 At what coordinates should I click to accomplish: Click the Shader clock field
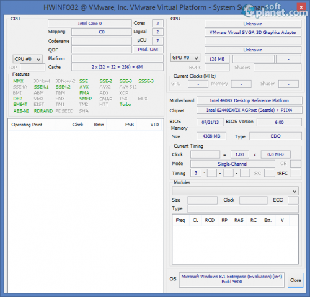pyautogui.click(x=288, y=84)
